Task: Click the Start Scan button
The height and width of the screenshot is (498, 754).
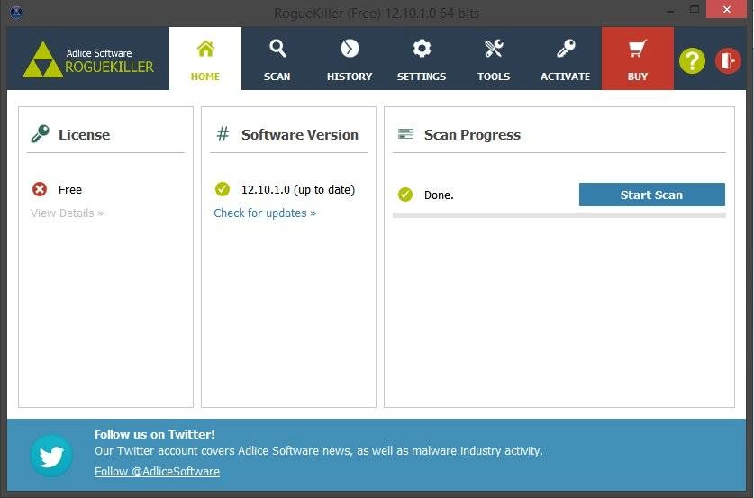Action: coord(651,195)
